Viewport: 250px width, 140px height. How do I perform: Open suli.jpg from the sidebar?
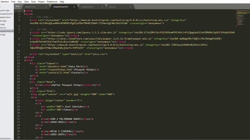pyautogui.click(x=3, y=35)
